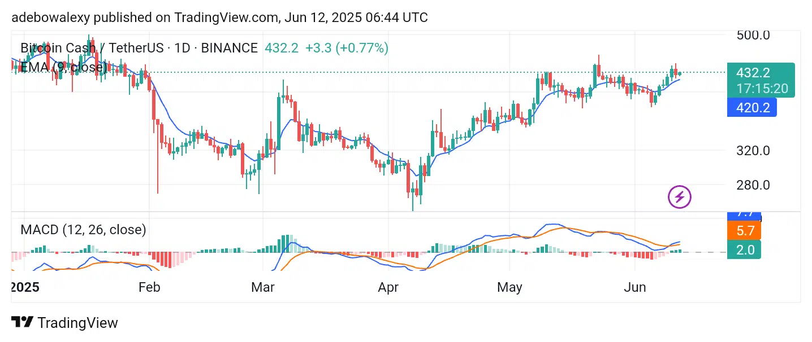
Task: Open the TradingView wordmark link
Action: [77, 323]
